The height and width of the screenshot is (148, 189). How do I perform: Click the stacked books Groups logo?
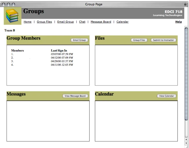[x=13, y=16]
